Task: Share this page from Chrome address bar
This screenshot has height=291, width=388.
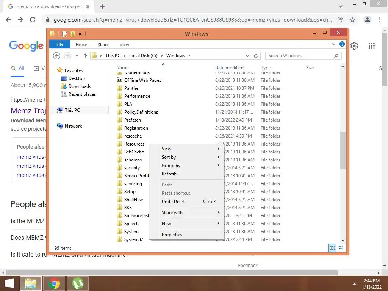Action: 340,20
